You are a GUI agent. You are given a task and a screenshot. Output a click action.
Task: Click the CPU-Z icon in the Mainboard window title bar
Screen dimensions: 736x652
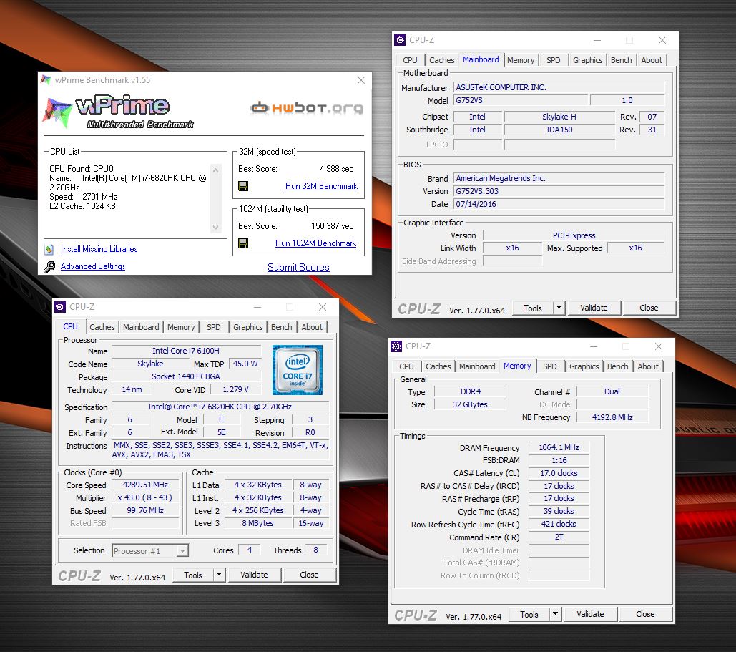tap(400, 40)
